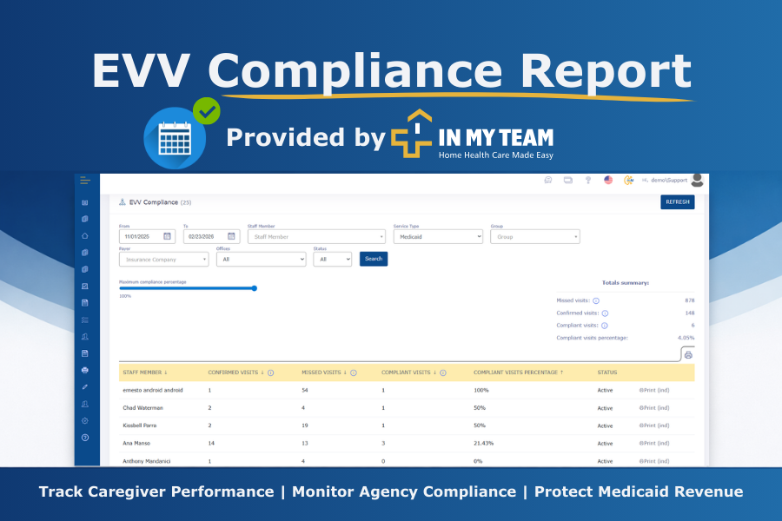The image size is (782, 521).
Task: Click info icon beside Confirmed Visits column header
Action: (270, 373)
